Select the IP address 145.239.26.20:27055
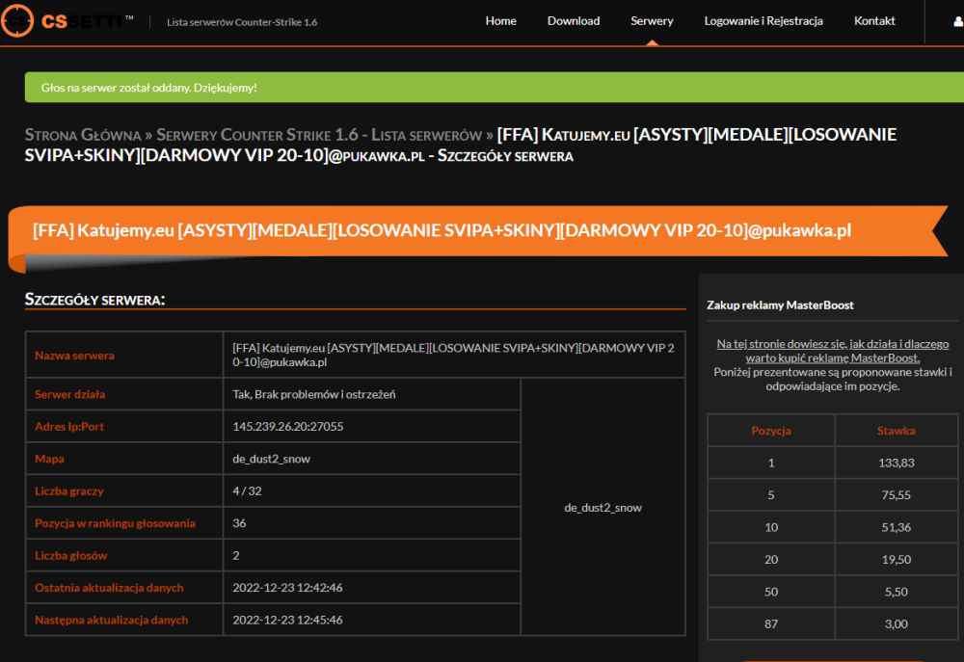964x662 pixels. click(x=287, y=427)
